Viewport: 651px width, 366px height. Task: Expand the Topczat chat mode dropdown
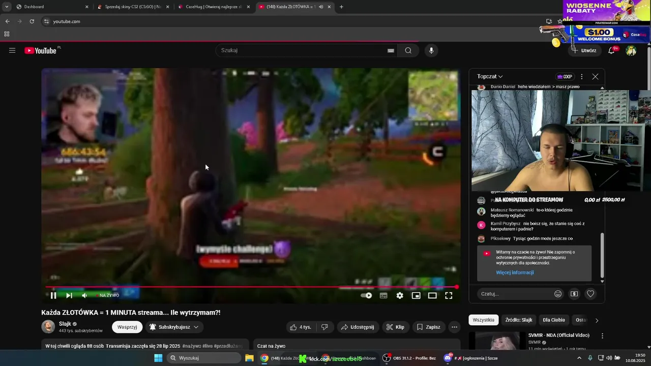coord(490,77)
